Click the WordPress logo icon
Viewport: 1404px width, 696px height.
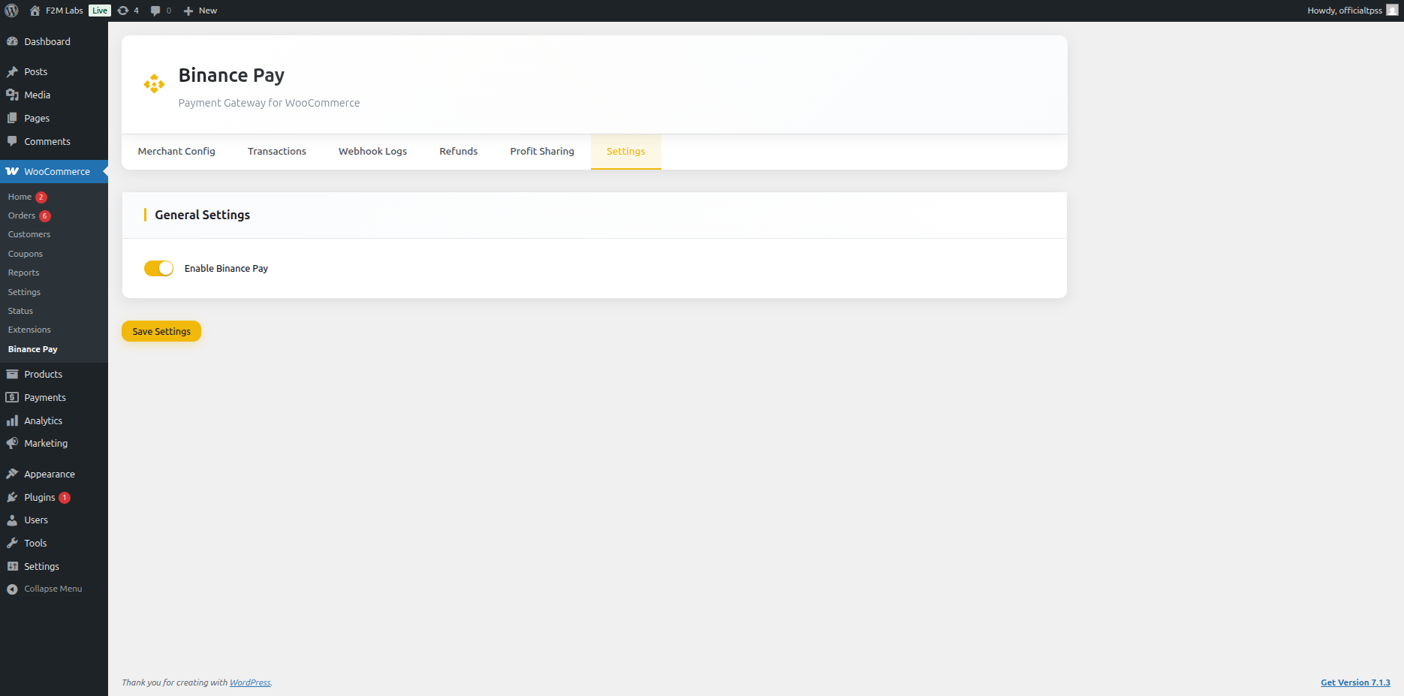11,11
